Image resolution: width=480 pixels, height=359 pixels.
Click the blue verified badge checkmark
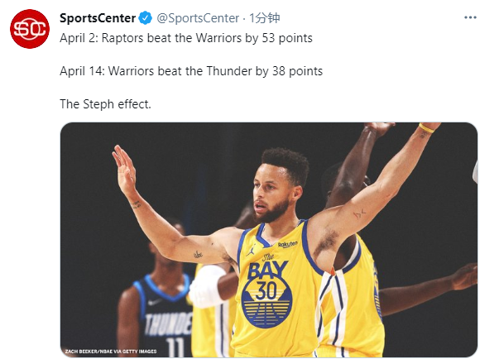[x=146, y=18]
